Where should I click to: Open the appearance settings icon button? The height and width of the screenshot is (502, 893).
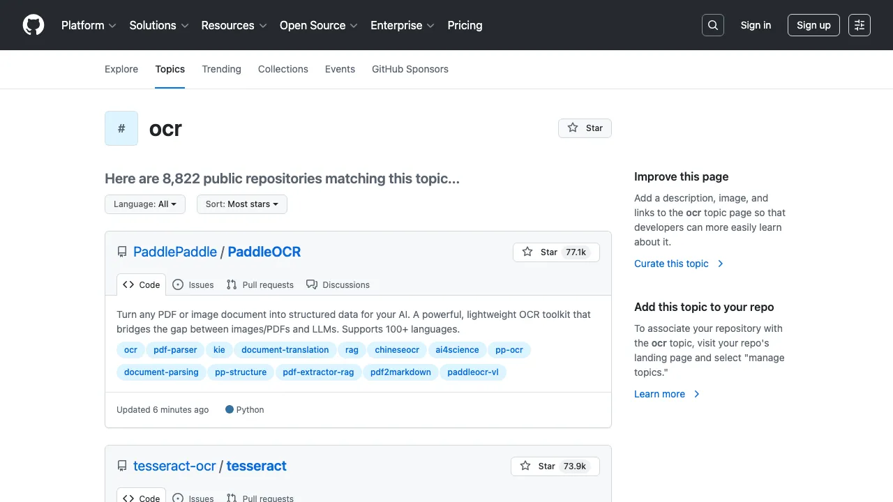point(860,25)
